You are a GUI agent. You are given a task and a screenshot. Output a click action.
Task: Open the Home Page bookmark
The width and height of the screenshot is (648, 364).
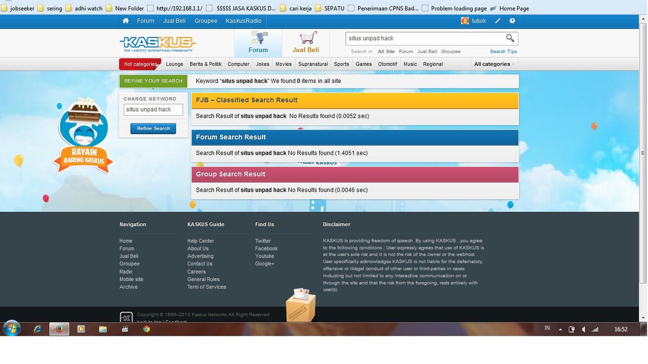coord(509,8)
